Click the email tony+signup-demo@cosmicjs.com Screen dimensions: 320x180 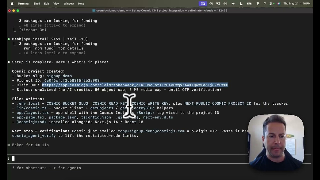coord(151,131)
